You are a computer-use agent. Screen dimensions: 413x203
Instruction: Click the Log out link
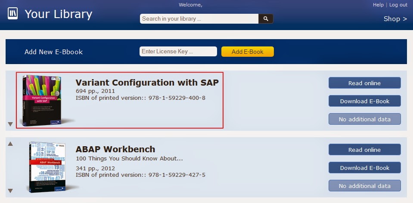click(398, 5)
